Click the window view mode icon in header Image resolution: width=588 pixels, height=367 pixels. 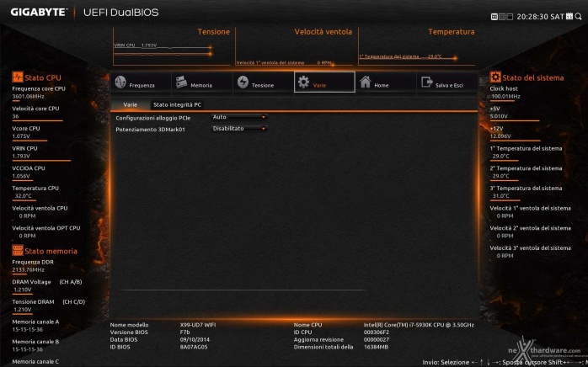510,17
